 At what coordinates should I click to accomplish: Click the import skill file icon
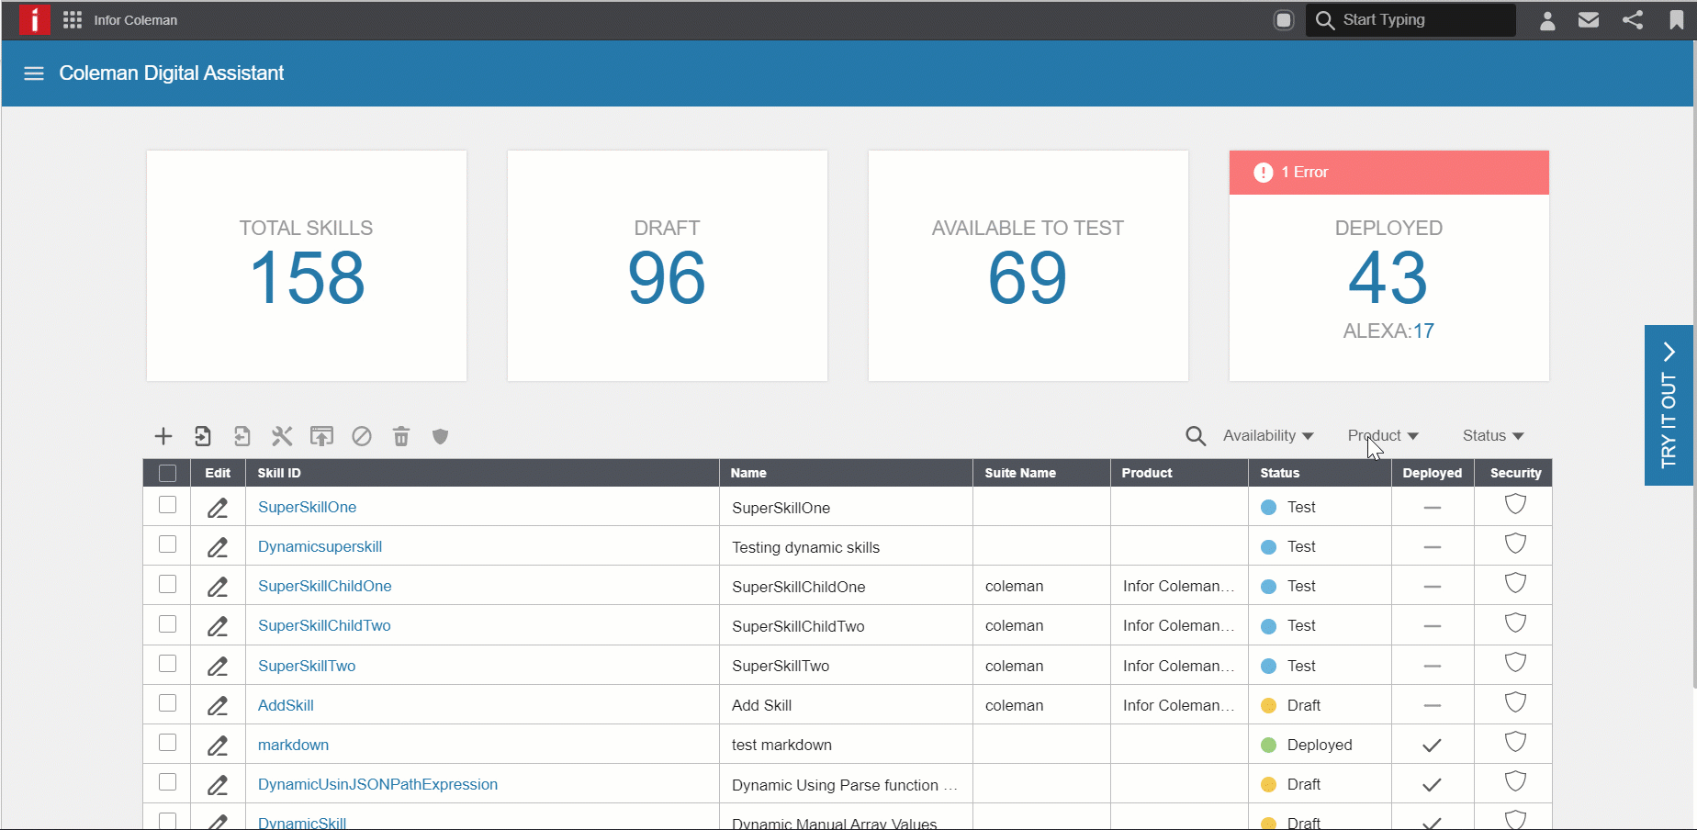tap(203, 436)
